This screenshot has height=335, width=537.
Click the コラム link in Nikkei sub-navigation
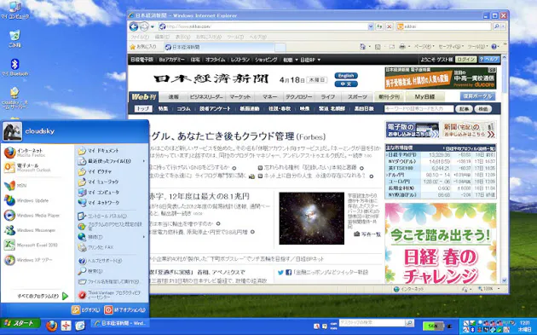click(x=183, y=108)
